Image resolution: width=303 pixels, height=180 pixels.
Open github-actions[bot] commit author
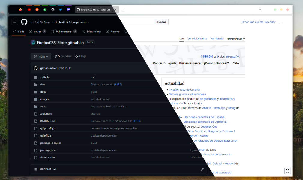tap(52, 68)
